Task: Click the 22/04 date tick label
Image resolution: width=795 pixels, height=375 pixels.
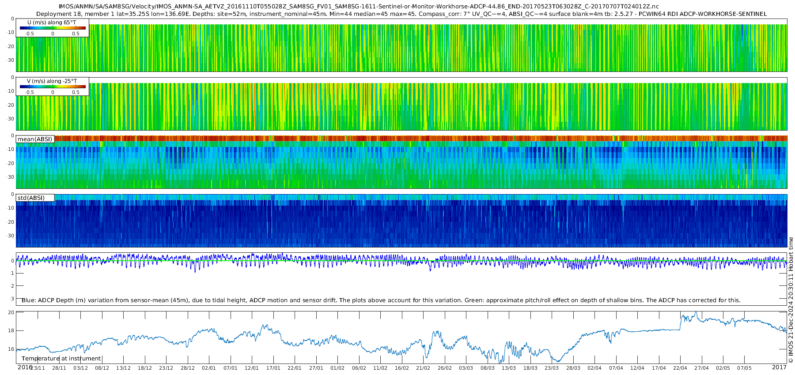Action: [680, 368]
